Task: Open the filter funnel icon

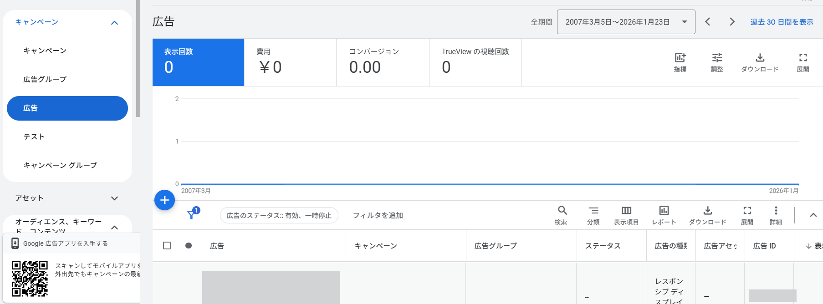Action: [192, 214]
